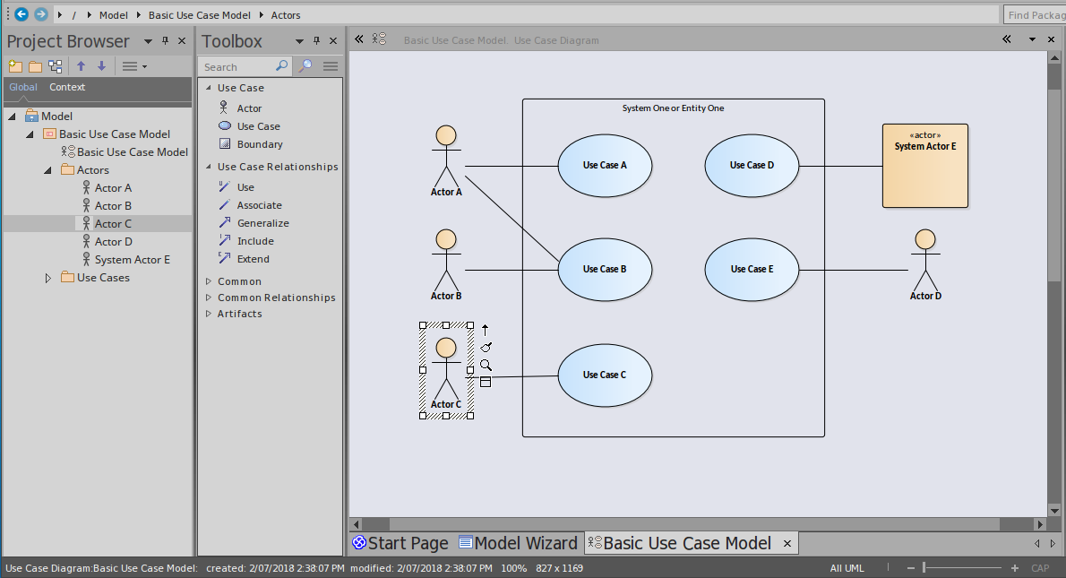Expand the Use Cases folder
Screen dimensions: 1066x578
48,278
